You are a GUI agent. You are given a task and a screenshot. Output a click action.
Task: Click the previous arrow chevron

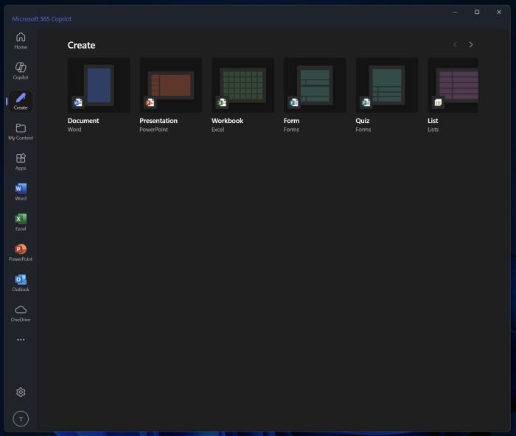click(x=455, y=45)
